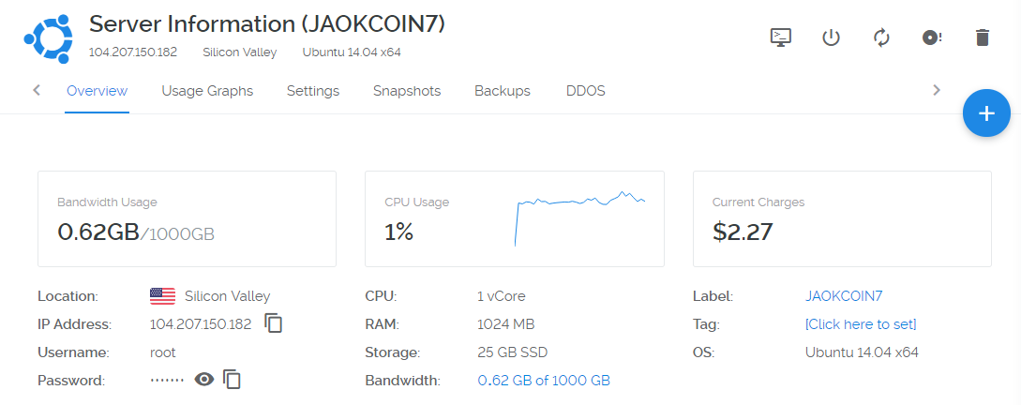Viewport: 1021px width, 405px height.
Task: Open the server console view icon
Action: pos(781,37)
